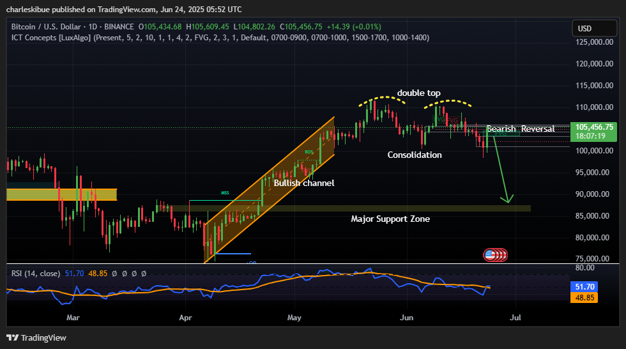Image resolution: width=626 pixels, height=349 pixels.
Task: Select the "Bearish Reversal" text annotation
Action: click(x=520, y=128)
